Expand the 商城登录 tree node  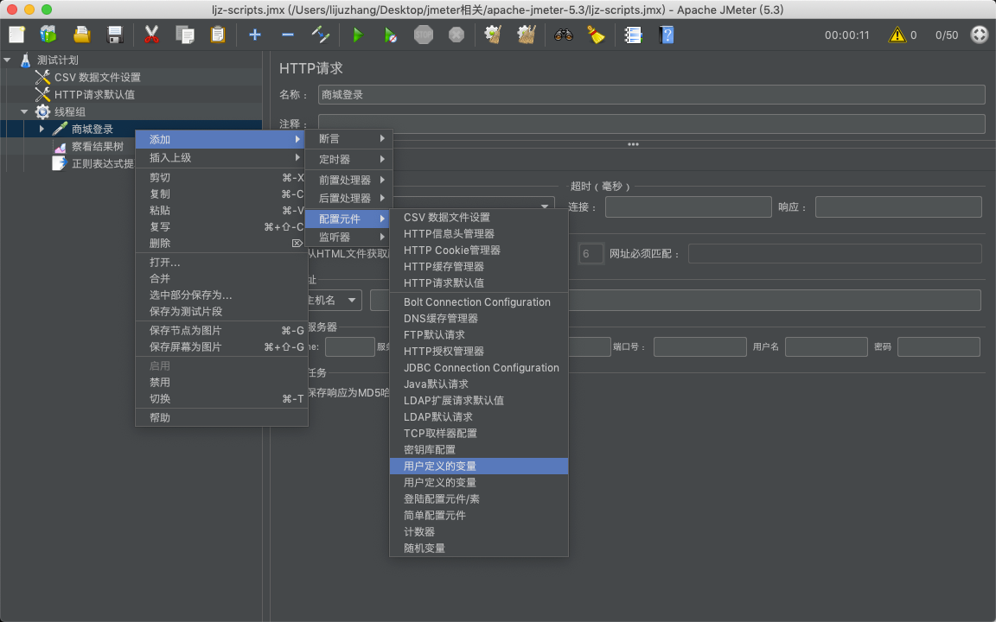coord(41,129)
